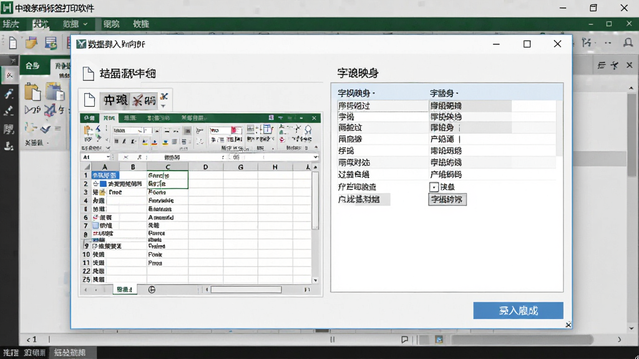Click the horizontal scrollbar under the spreadsheet

(x=246, y=289)
